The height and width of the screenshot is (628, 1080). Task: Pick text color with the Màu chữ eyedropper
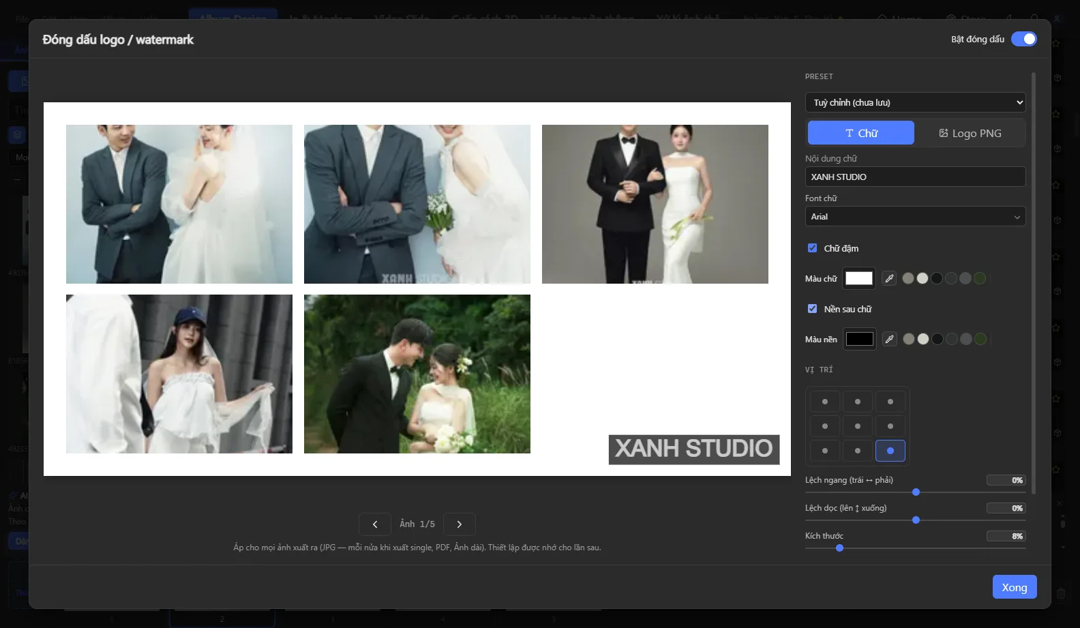coord(889,278)
